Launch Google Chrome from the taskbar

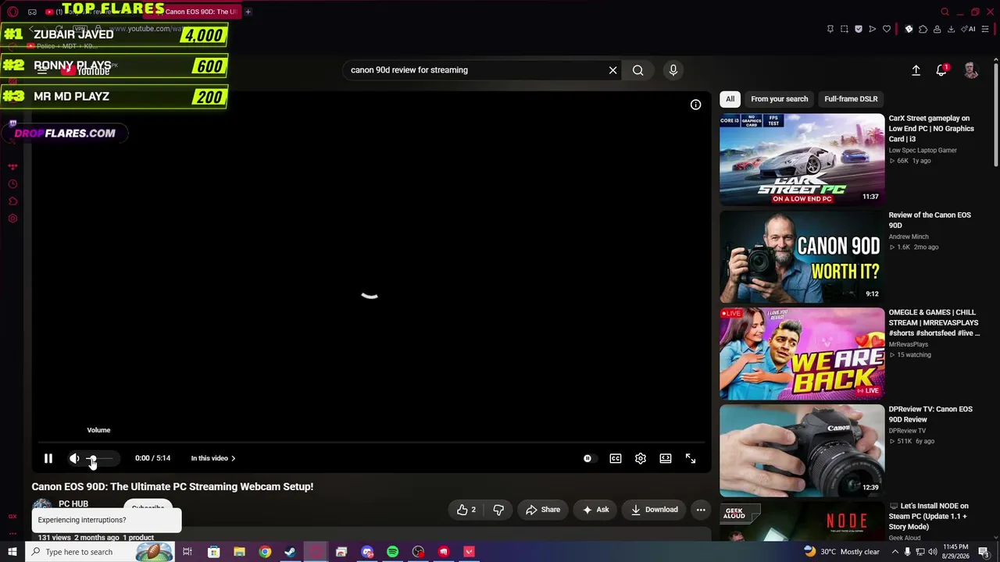tap(265, 552)
